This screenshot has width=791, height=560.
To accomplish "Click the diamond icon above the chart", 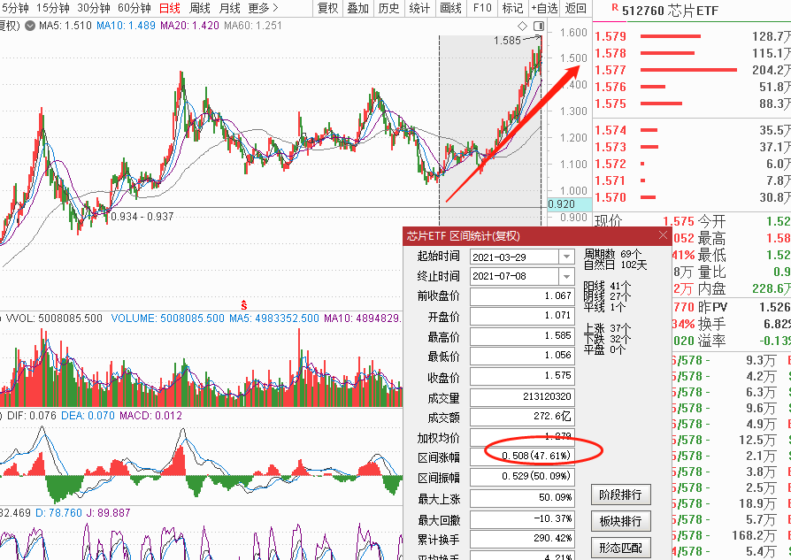I will 523,26.
